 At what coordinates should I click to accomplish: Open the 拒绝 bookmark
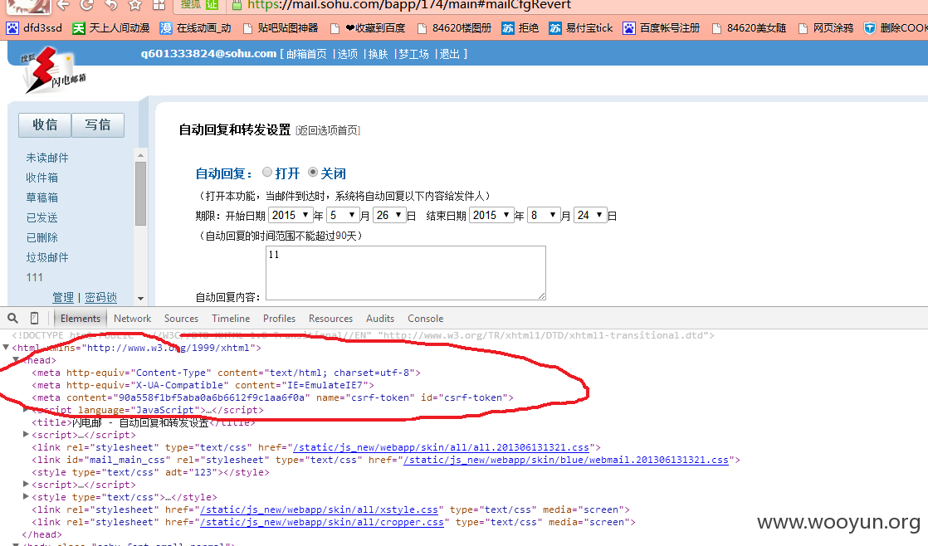coord(520,28)
